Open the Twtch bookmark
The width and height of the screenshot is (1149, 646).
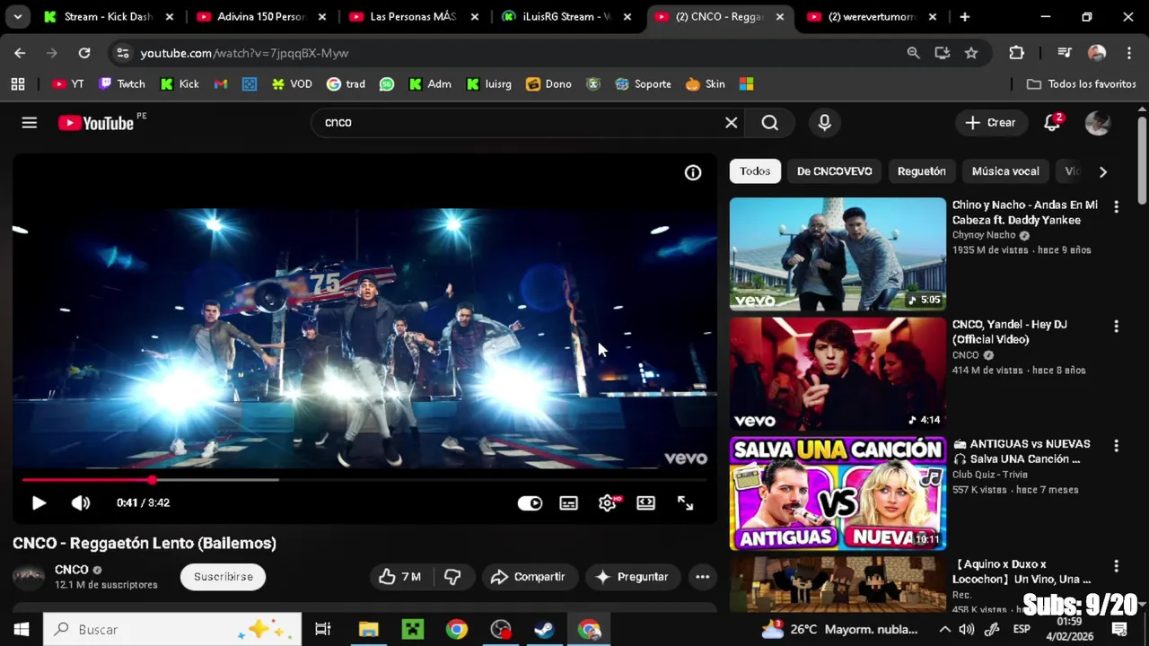coord(122,83)
